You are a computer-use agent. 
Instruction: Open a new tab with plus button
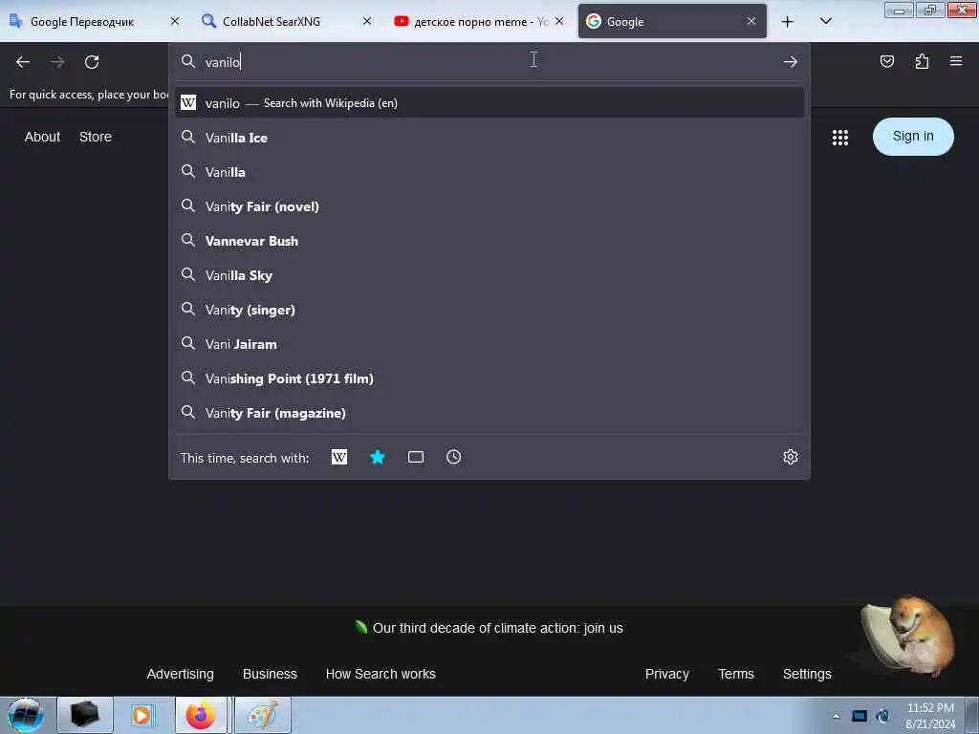(788, 22)
